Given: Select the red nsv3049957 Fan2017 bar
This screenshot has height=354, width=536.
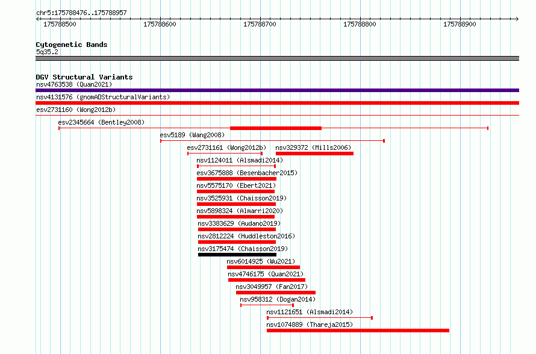Looking at the screenshot, I should [275, 293].
